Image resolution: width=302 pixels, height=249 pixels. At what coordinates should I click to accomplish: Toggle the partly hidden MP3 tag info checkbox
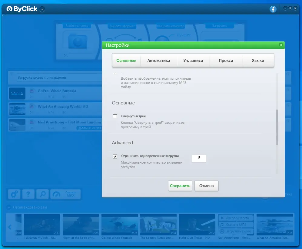pyautogui.click(x=115, y=73)
